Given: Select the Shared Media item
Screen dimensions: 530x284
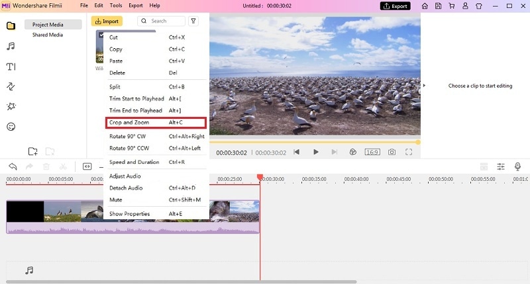Looking at the screenshot, I should tap(48, 35).
